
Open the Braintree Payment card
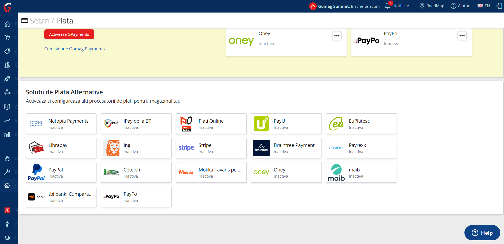286,148
